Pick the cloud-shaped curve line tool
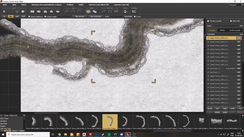 click(110, 11)
